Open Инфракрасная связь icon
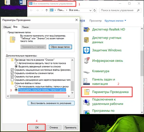144x132 pixels. (87, 61)
